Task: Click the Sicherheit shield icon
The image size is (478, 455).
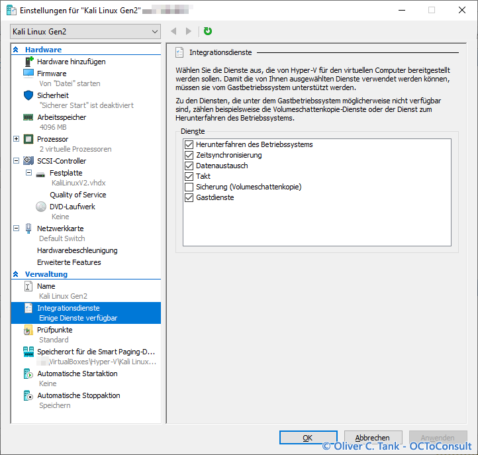Action: pyautogui.click(x=28, y=95)
